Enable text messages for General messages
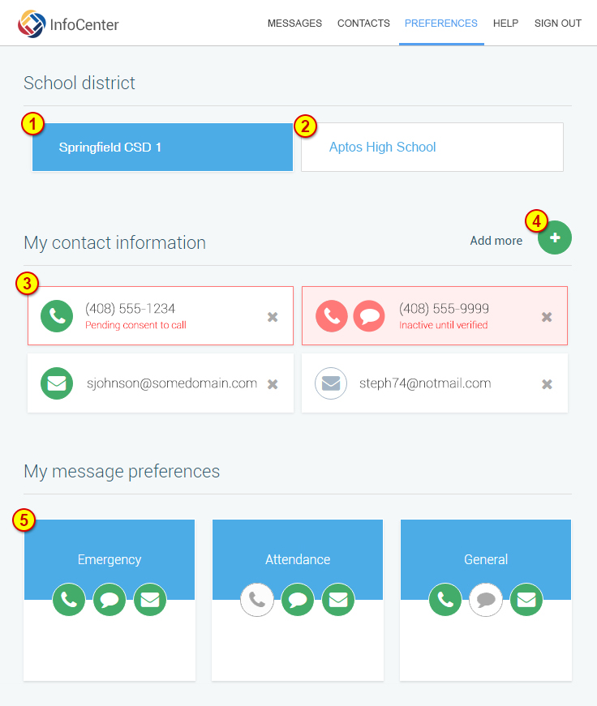This screenshot has height=706, width=597. (x=486, y=600)
